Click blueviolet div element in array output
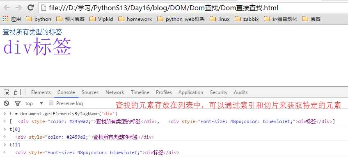The image size is (348, 157). click(x=250, y=121)
